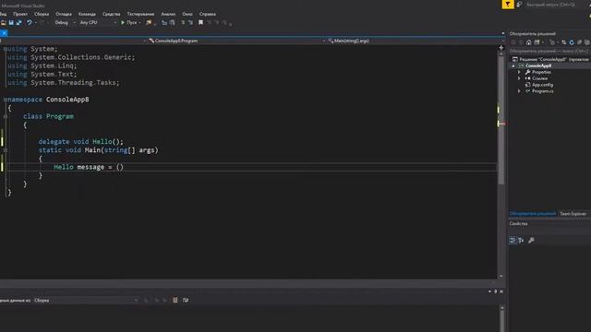
Task: Collapse the ConsoleApp8 project node
Action: tap(513, 65)
